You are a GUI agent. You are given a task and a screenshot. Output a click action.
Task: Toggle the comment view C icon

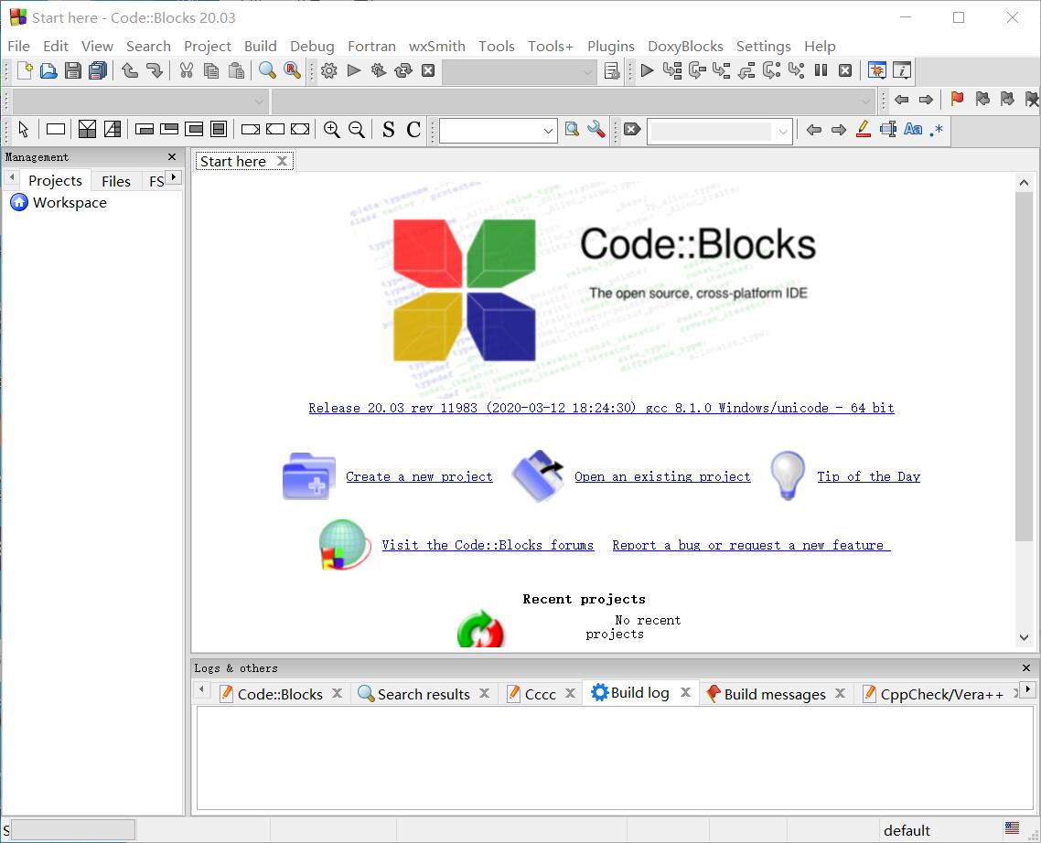tap(413, 130)
